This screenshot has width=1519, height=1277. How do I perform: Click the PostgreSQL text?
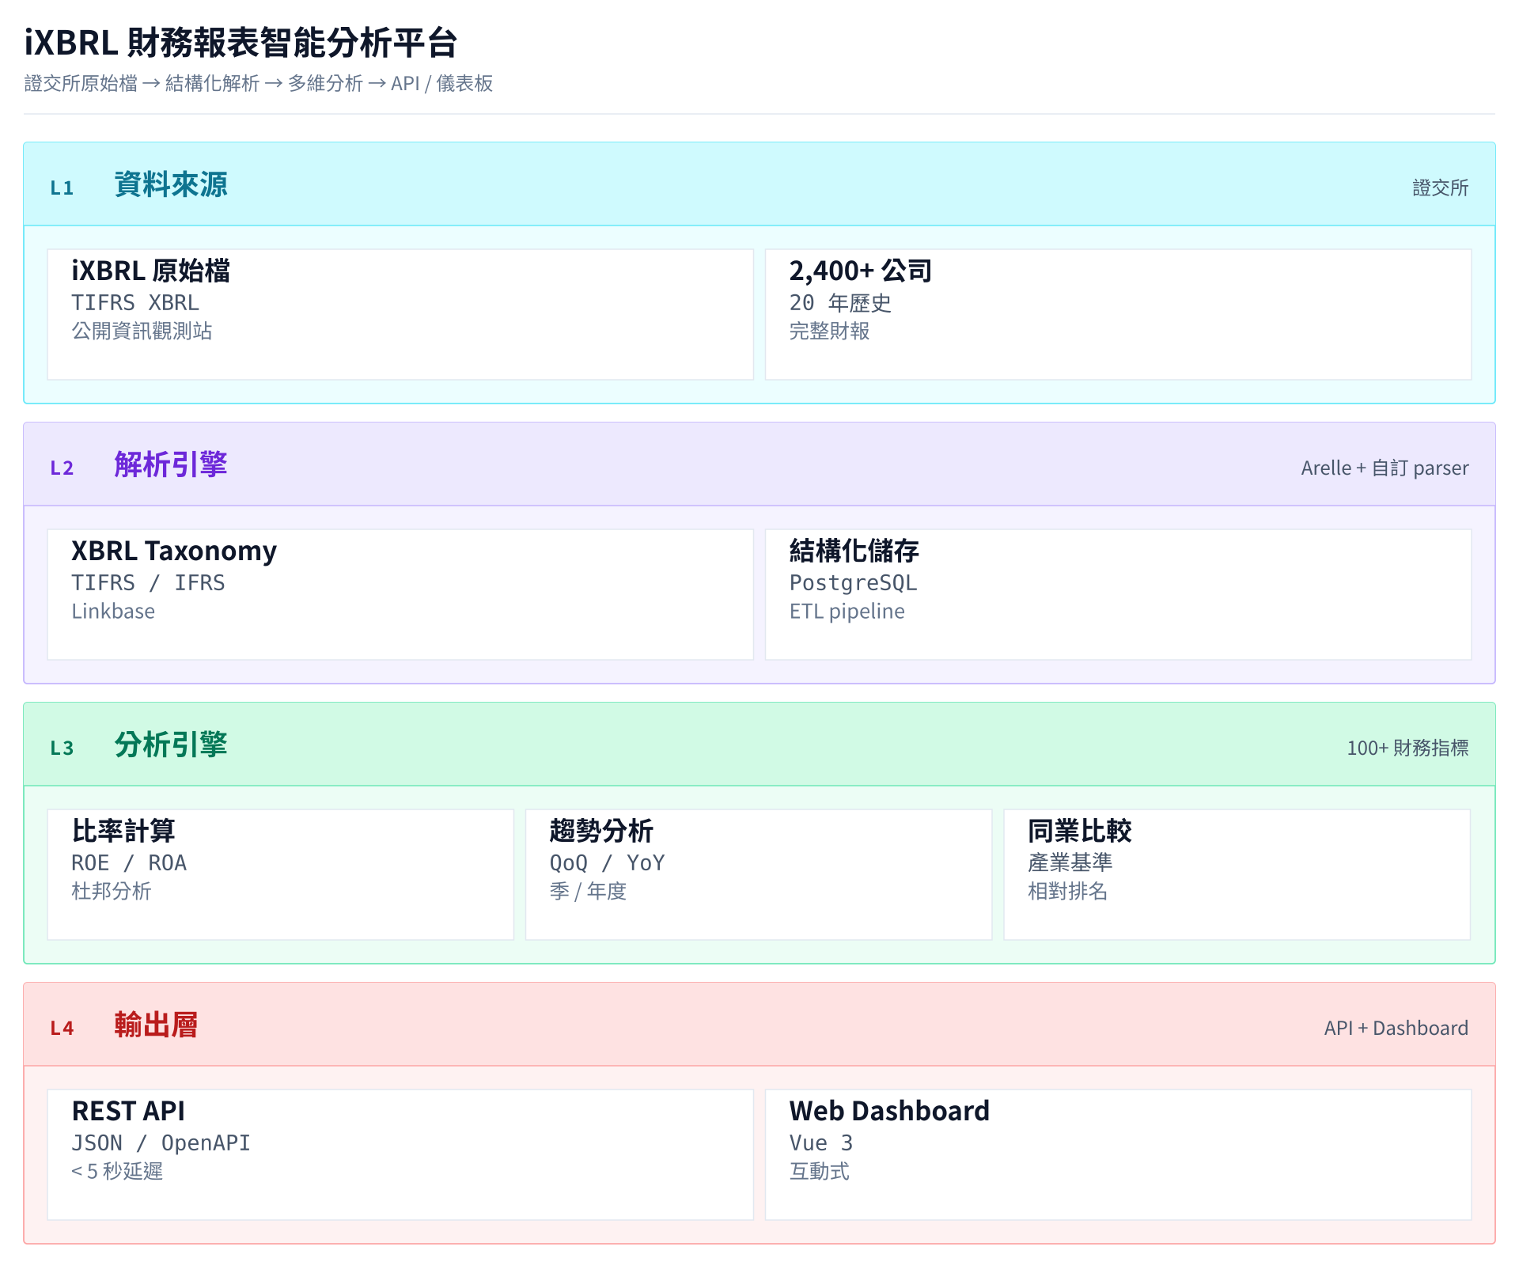pos(853,583)
